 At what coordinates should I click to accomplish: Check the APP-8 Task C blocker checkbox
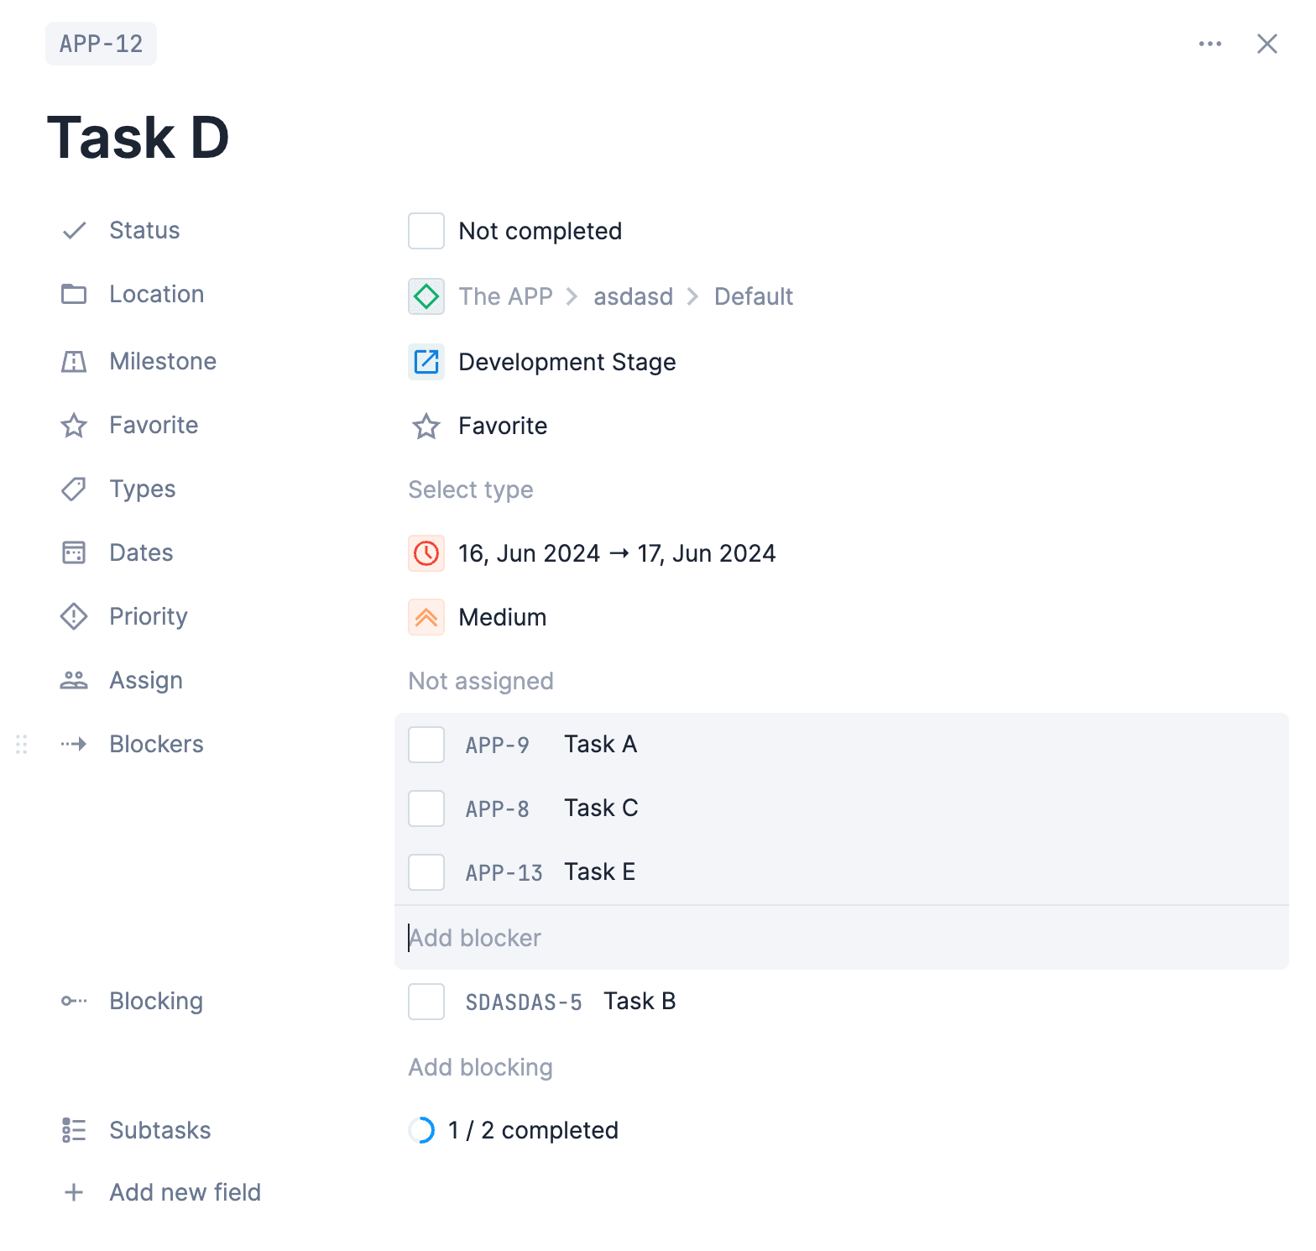tap(426, 809)
